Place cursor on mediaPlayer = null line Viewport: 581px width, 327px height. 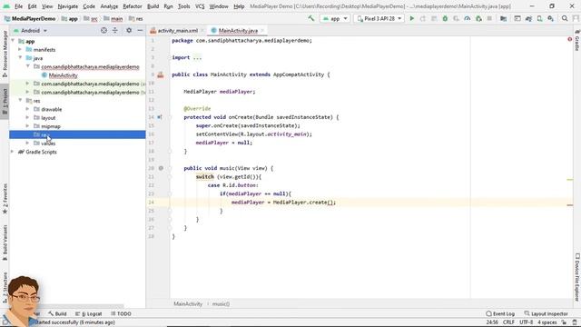(x=224, y=143)
